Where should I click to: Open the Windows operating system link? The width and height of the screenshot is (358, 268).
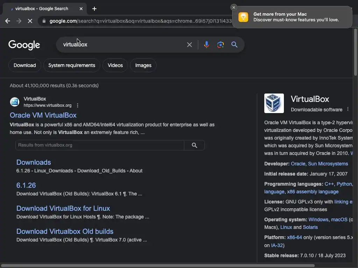[x=318, y=220]
